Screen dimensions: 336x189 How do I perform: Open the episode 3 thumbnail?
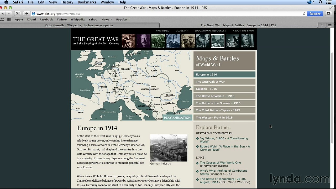tap(173, 41)
